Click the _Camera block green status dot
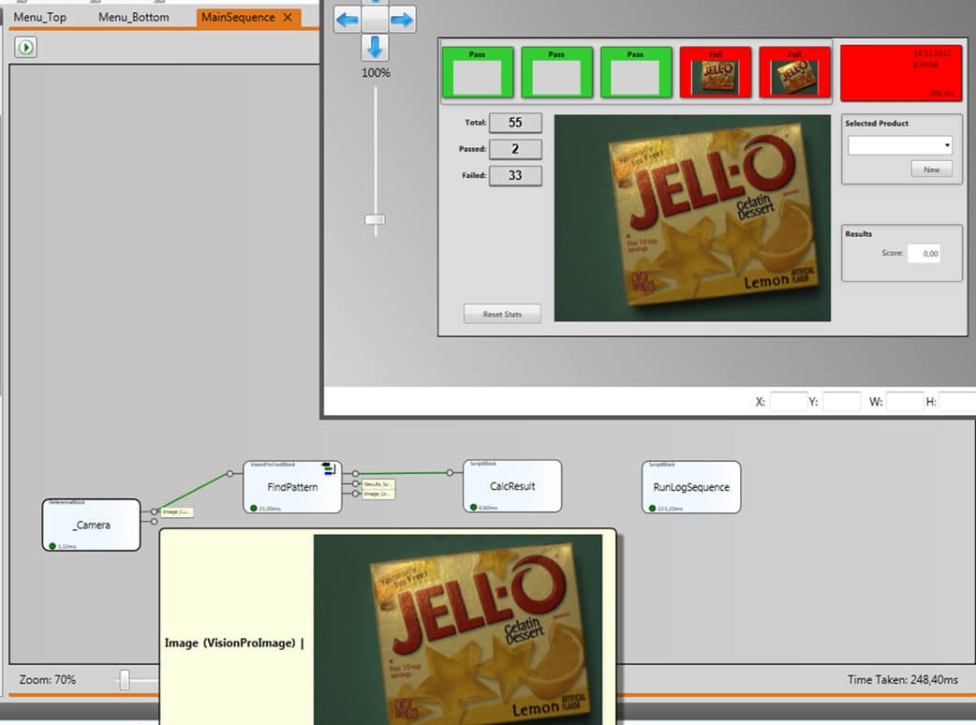The image size is (976, 725). (x=52, y=545)
